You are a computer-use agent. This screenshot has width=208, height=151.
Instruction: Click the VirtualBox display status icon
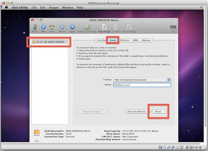(x=181, y=147)
